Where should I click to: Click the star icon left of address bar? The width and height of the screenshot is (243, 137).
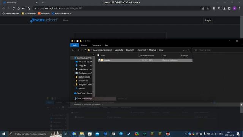point(29,8)
